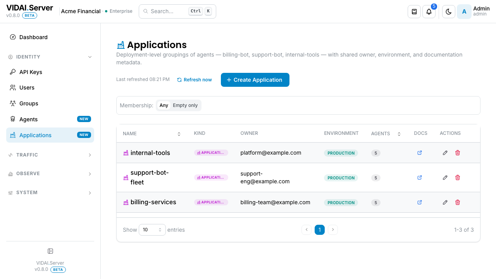
Task: Set Membership filter to Any
Action: [164, 105]
